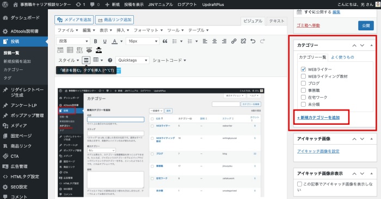Align text left
381x199 pixels.
click(205, 41)
